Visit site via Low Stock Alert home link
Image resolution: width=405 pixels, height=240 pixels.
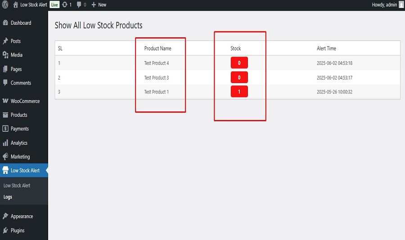[x=30, y=4]
